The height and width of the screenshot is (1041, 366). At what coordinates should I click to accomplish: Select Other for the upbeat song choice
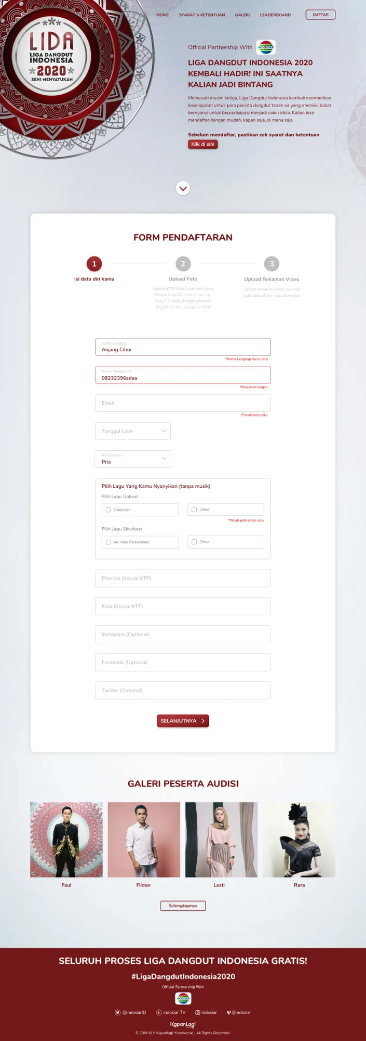click(194, 510)
